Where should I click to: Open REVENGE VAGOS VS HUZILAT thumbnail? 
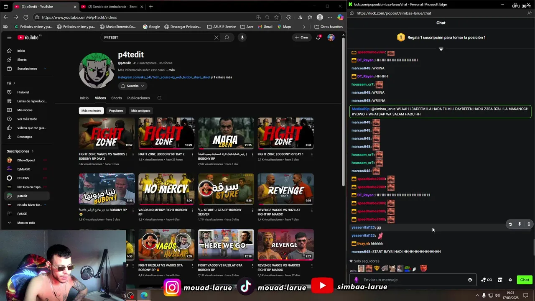285,189
